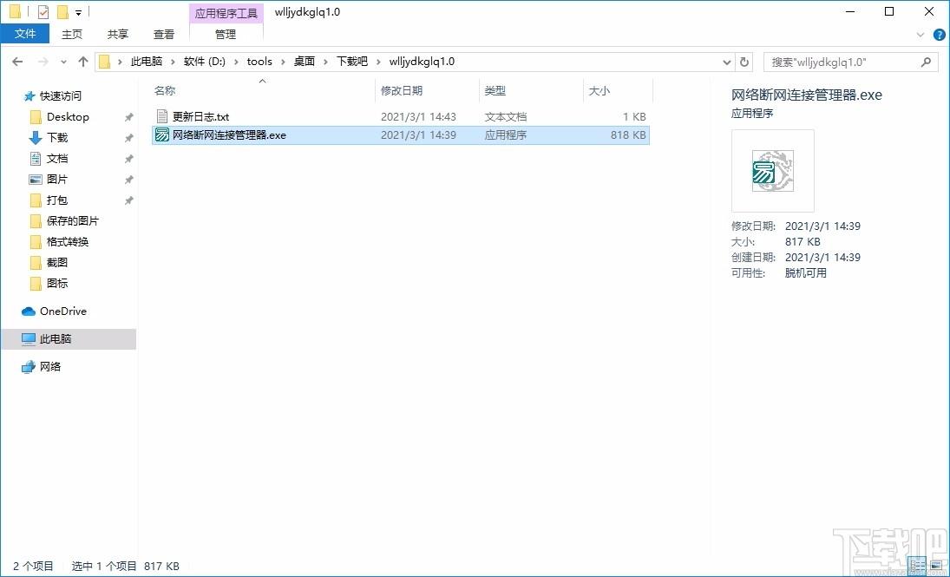The width and height of the screenshot is (950, 577).
Task: Open the recent locations dropdown
Action: [63, 62]
